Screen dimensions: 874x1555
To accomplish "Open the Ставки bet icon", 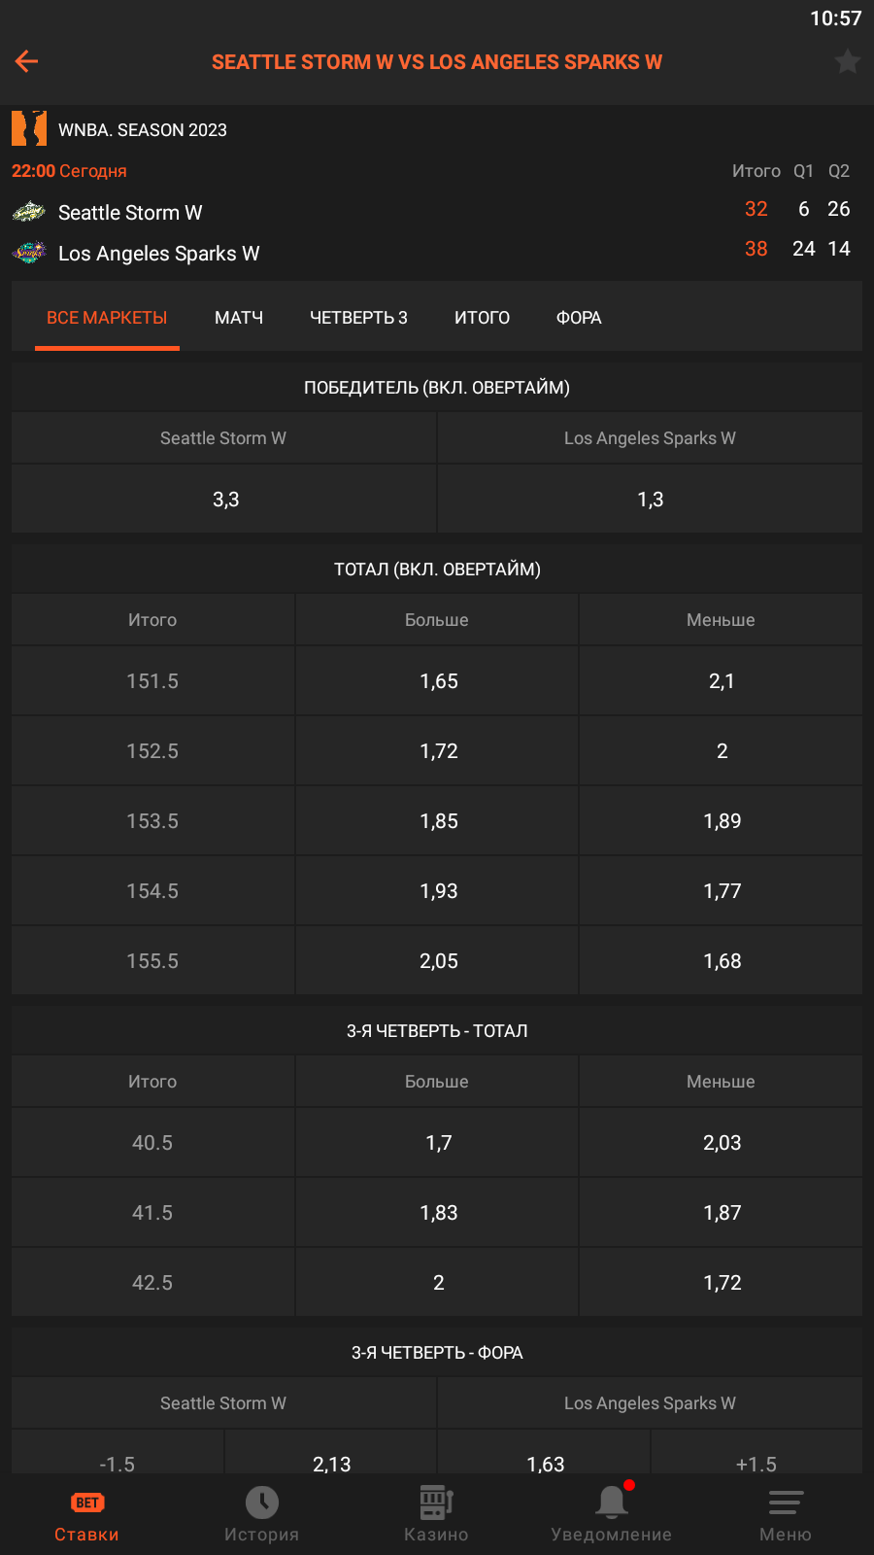I will 87,1503.
